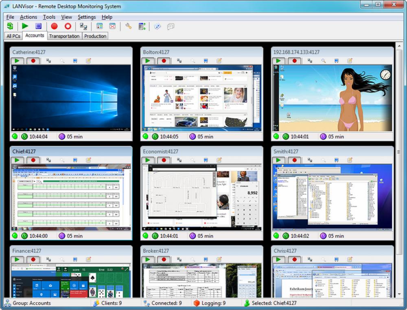The width and height of the screenshot is (407, 310).
Task: Stop recording with the red ring toolbar icon
Action: pyautogui.click(x=67, y=26)
